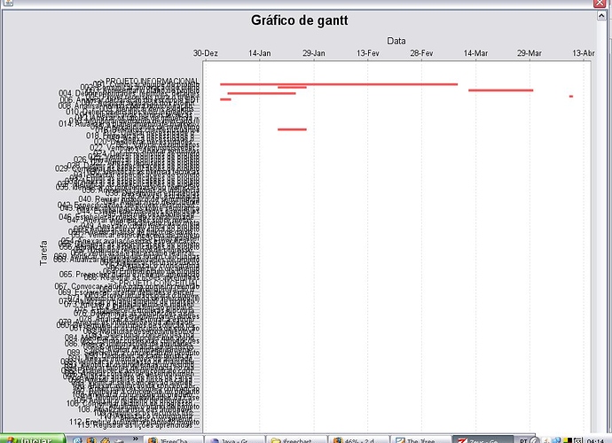Switch to the Zeus taskbar window
612x443 pixels.
click(483, 439)
